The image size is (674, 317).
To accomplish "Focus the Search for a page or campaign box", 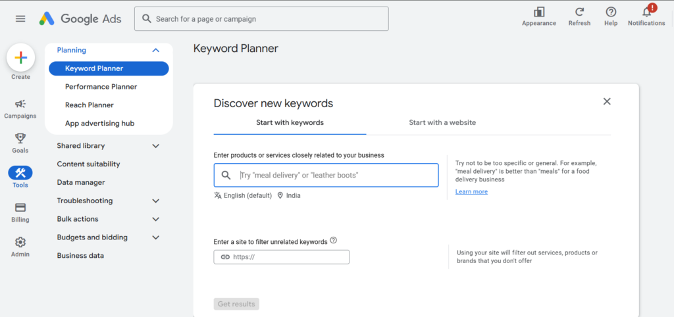I will coord(261,19).
